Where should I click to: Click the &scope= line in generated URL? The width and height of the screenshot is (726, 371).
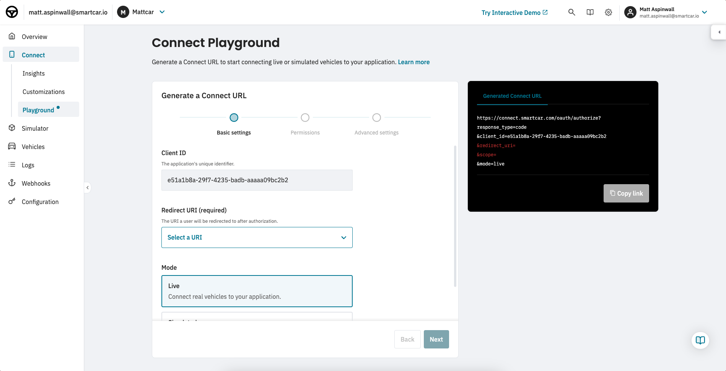487,155
